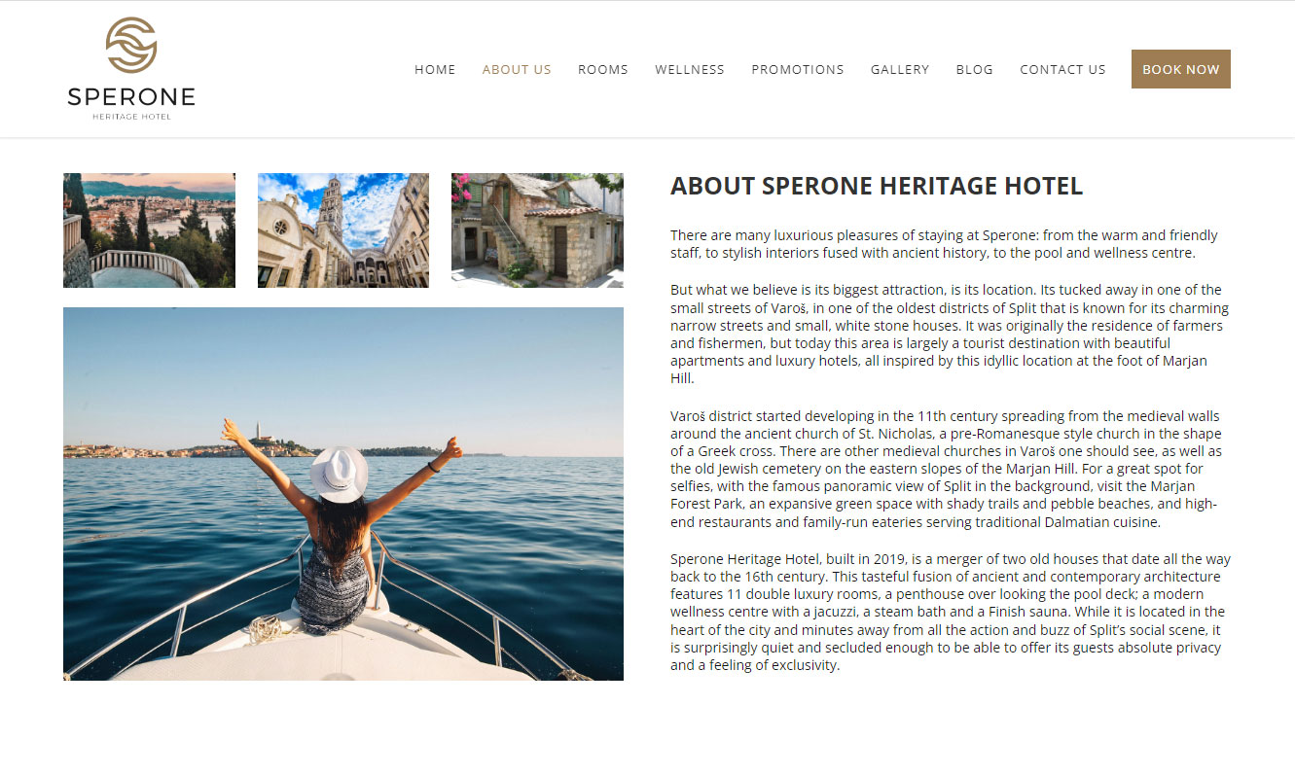Click the Sperone S-shaped logo emblem
Viewport: 1295px width, 776px height.
(131, 45)
